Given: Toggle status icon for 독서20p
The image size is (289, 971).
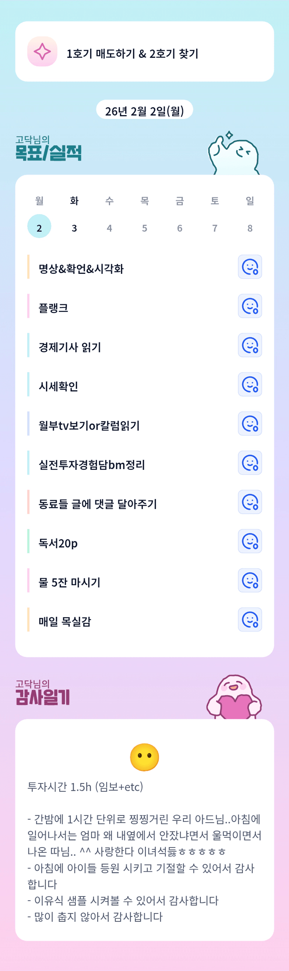Looking at the screenshot, I should coord(250,541).
